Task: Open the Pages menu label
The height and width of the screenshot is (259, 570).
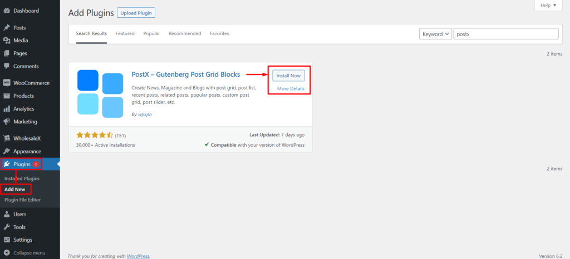Action: tap(21, 53)
